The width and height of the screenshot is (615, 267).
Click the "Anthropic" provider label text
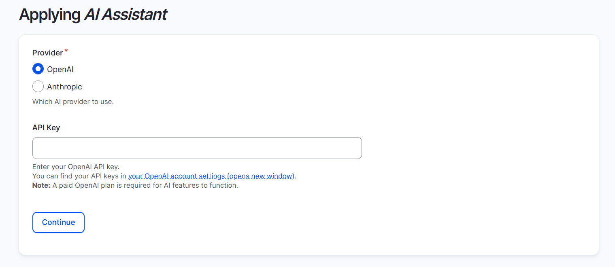(64, 87)
